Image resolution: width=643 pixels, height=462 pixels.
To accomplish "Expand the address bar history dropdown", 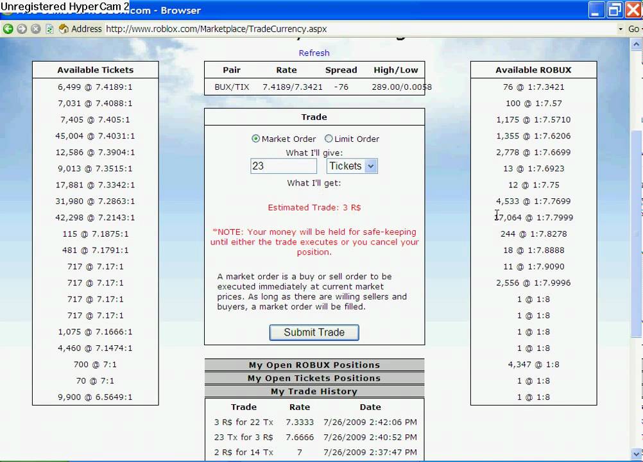I will click(621, 29).
